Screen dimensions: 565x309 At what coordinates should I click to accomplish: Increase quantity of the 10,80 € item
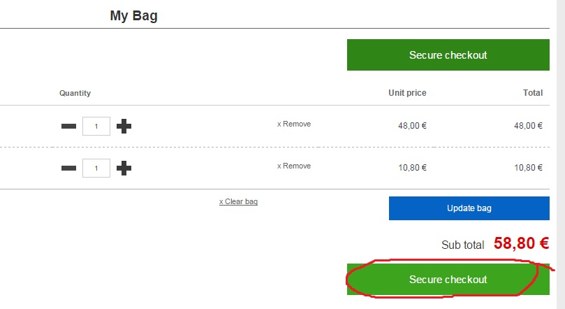tap(124, 168)
